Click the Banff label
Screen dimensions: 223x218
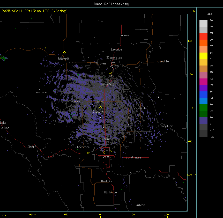(x=32, y=147)
